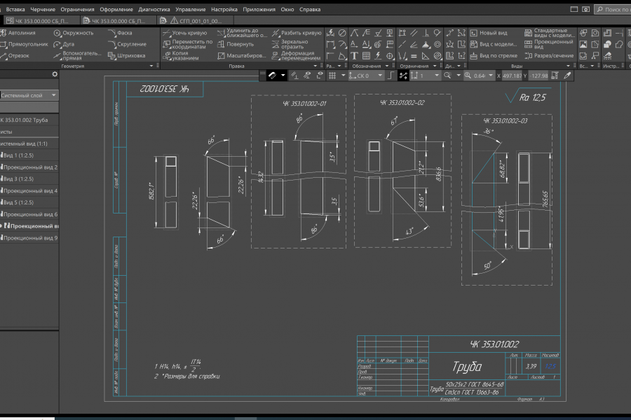Switch to the СГП_001_01_00 document tab
The width and height of the screenshot is (631, 420).
[195, 20]
